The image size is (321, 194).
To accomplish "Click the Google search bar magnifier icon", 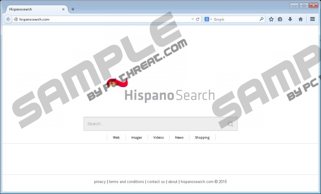I will click(262, 19).
